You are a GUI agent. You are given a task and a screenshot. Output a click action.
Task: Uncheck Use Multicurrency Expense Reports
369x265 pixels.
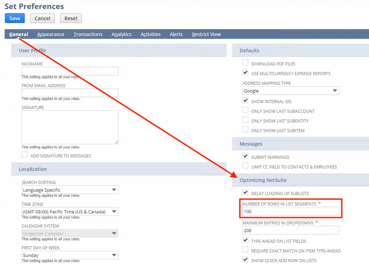point(245,73)
